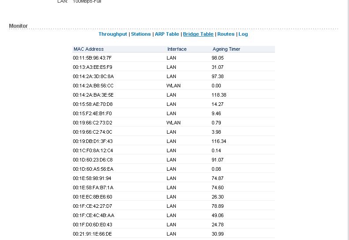Click the Monitor section heading
The width and height of the screenshot is (349, 240).
pyautogui.click(x=19, y=26)
